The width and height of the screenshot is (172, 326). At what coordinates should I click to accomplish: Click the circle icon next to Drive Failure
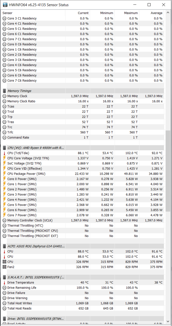[4, 293]
